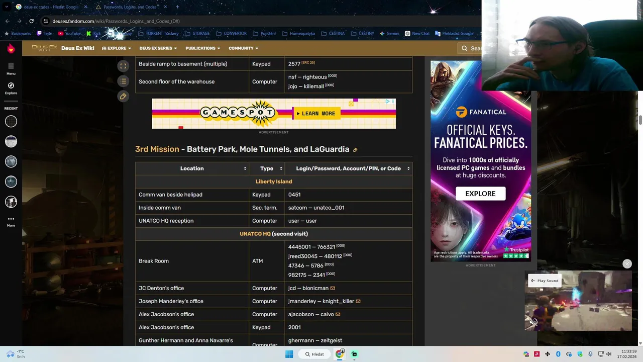Image resolution: width=643 pixels, height=362 pixels.
Task: Click the edit pencil next to 3rd Mission heading
Action: click(x=355, y=150)
